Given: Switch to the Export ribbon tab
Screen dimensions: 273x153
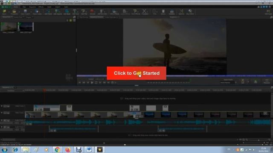Looking at the screenshot, I should (x=58, y=7).
